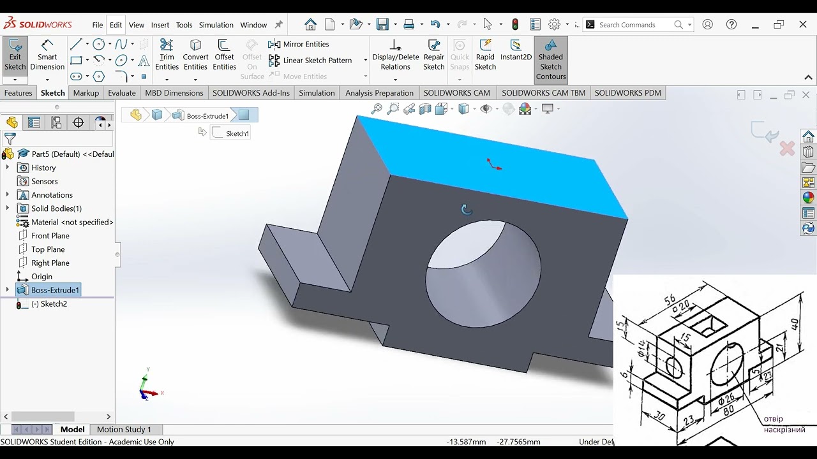Open the Tools menu

184,25
